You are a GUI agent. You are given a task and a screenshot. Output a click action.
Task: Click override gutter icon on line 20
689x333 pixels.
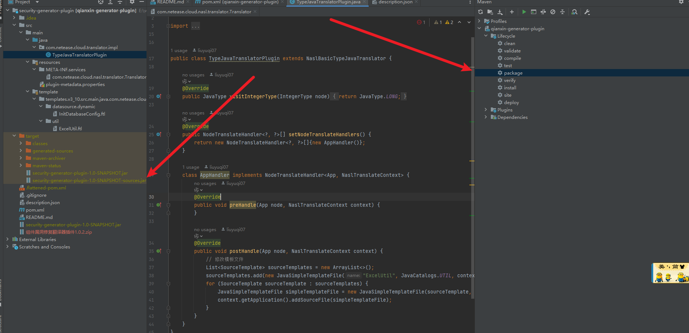click(159, 96)
